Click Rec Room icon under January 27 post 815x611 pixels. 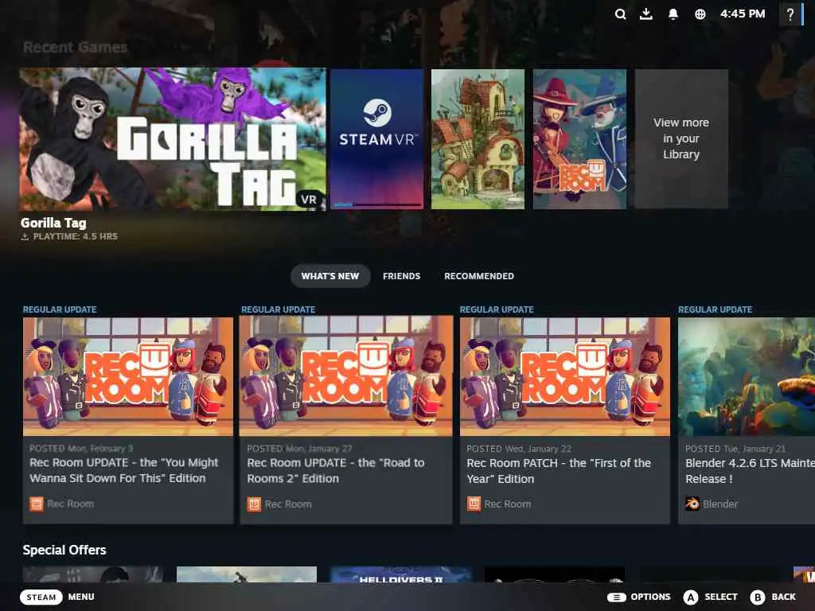click(x=254, y=504)
